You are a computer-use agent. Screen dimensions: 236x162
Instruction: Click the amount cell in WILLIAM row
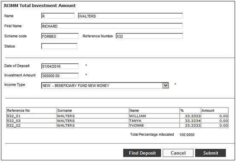pos(215,116)
